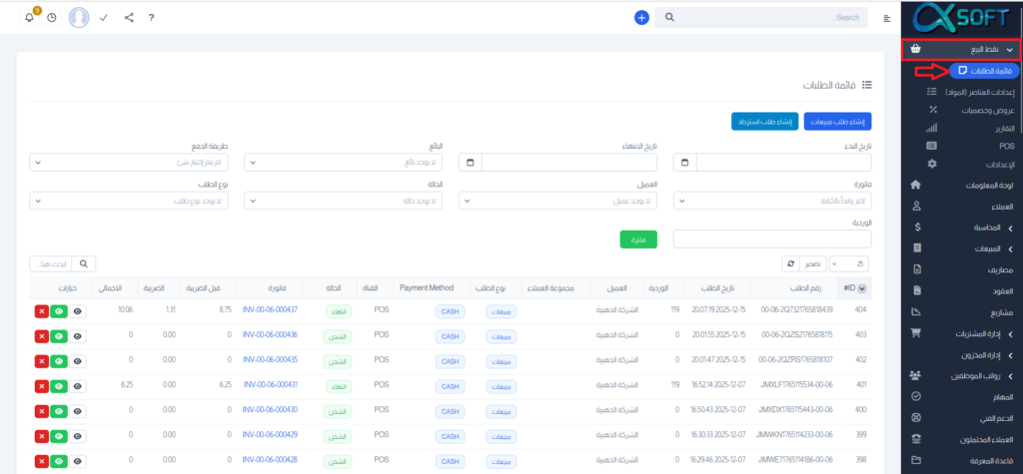The height and width of the screenshot is (474, 1023).
Task: Delete order 404 using red X icon
Action: [41, 311]
